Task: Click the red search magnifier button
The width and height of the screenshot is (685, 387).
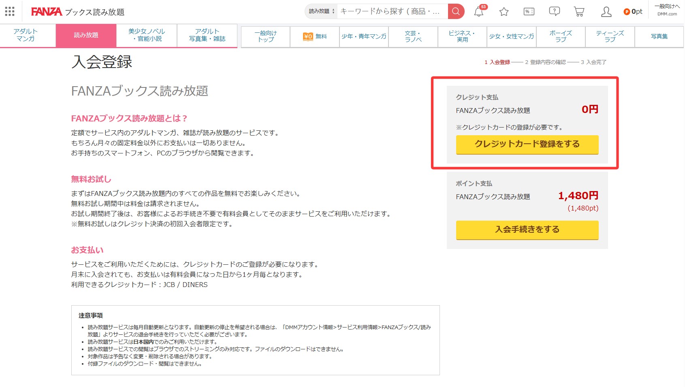Action: tap(456, 11)
